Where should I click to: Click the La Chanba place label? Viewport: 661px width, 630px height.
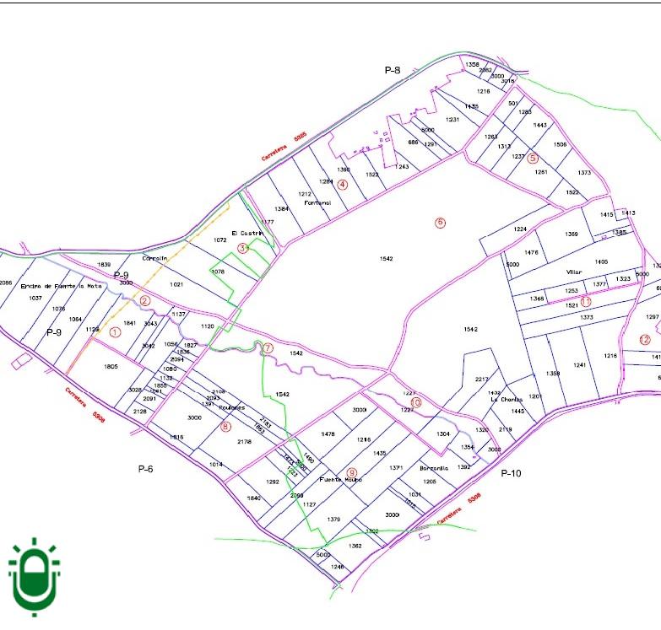coord(507,400)
